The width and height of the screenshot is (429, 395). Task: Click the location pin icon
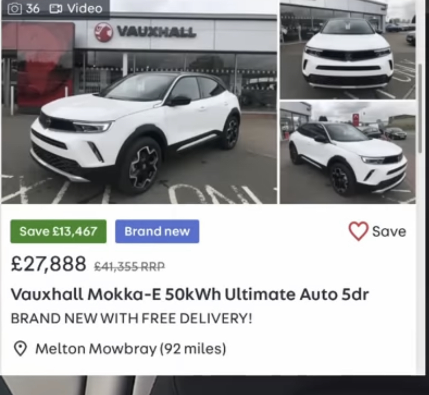20,348
